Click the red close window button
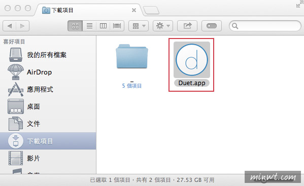The height and width of the screenshot is (186, 304). pos(8,8)
